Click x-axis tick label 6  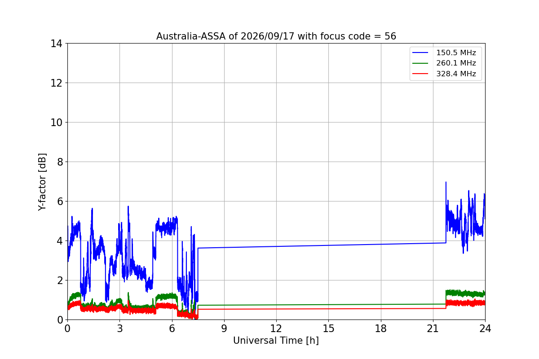point(172,328)
